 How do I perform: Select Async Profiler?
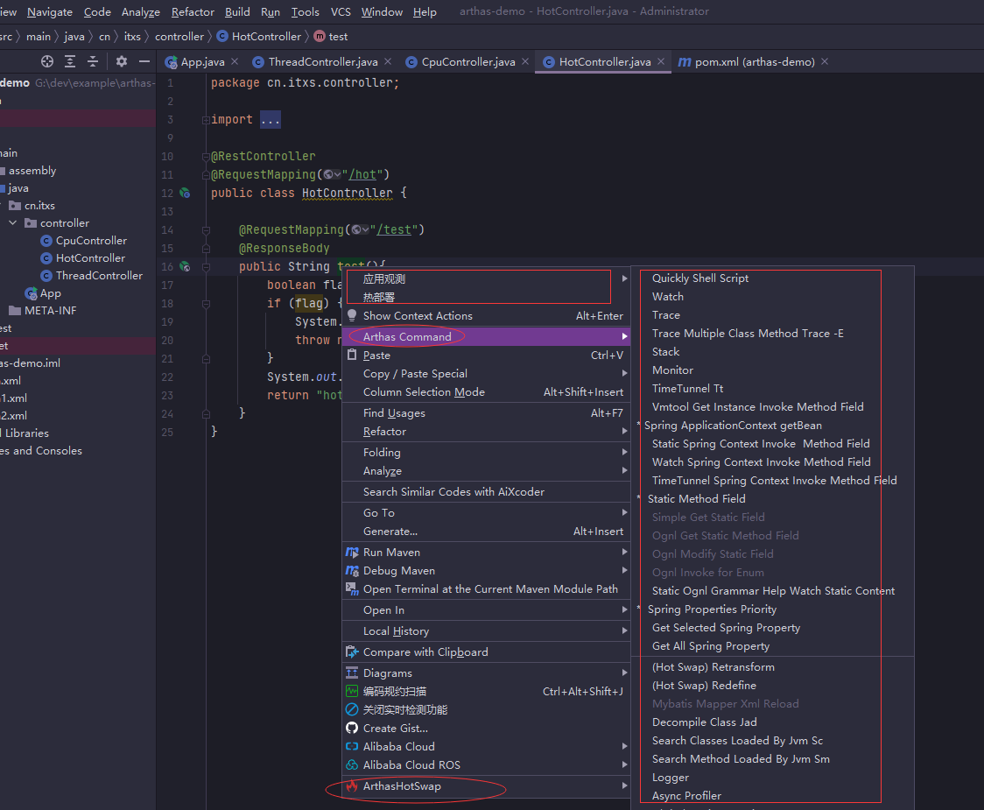686,796
